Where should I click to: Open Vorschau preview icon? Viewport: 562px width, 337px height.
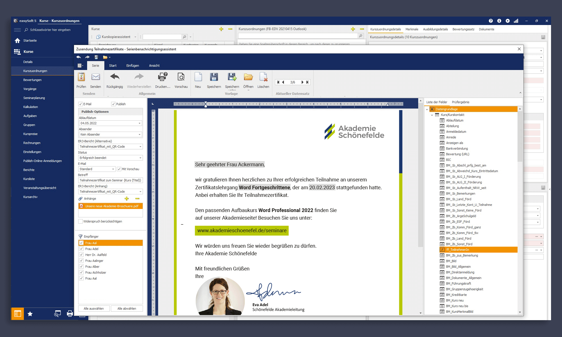click(181, 77)
